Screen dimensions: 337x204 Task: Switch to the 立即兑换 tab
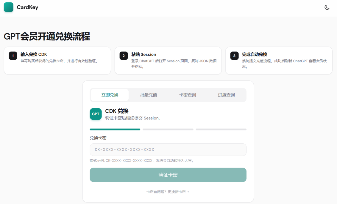(x=110, y=95)
